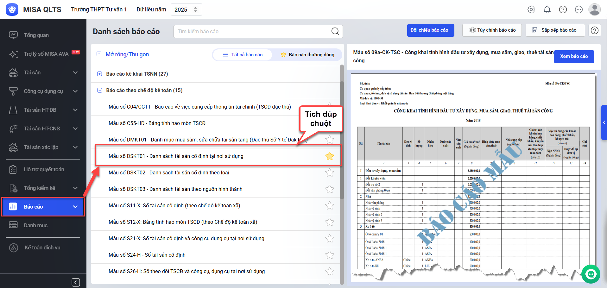607x288 pixels.
Task: Select report Mẫu số C04/CCTT
Action: pos(200,107)
